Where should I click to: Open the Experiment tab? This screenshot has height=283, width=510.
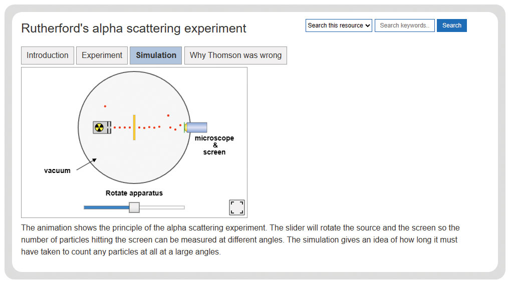(x=102, y=55)
